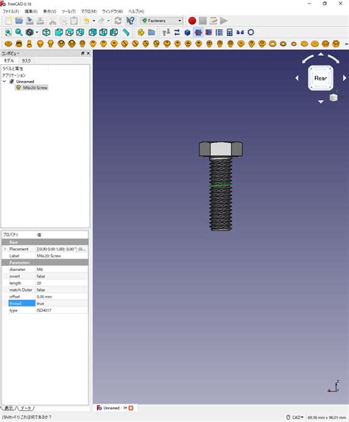
Task: Open the fastener calculator icon
Action: (x=230, y=32)
